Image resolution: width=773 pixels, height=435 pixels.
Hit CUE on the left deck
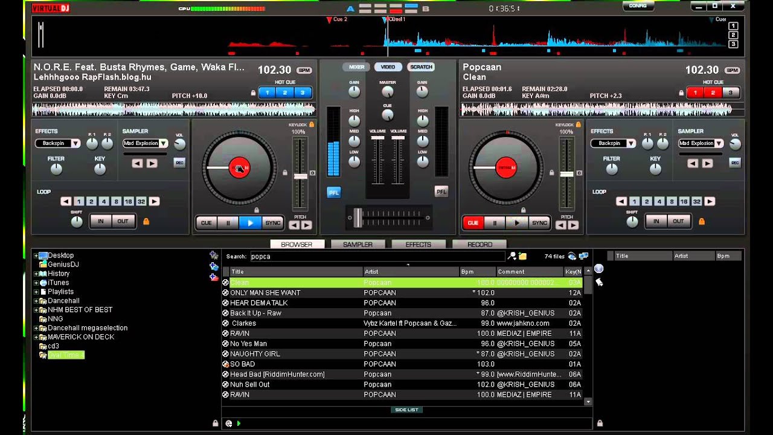tap(206, 223)
